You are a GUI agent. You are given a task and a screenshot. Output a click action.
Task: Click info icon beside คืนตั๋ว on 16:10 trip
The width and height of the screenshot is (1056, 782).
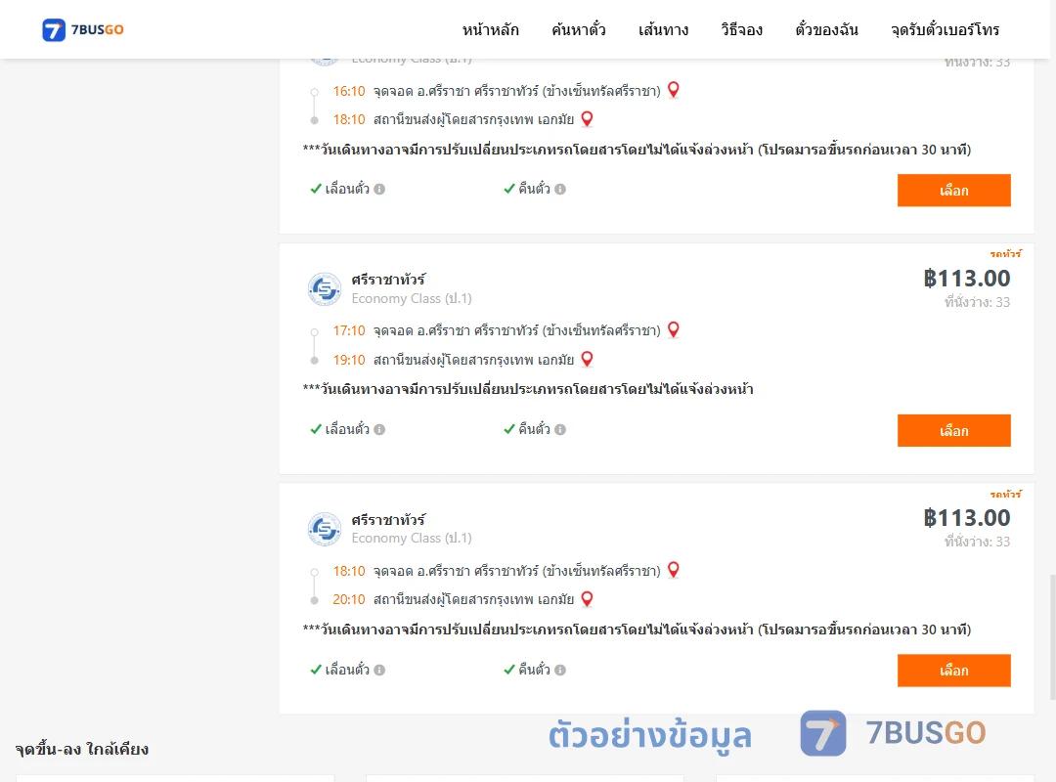[560, 190]
